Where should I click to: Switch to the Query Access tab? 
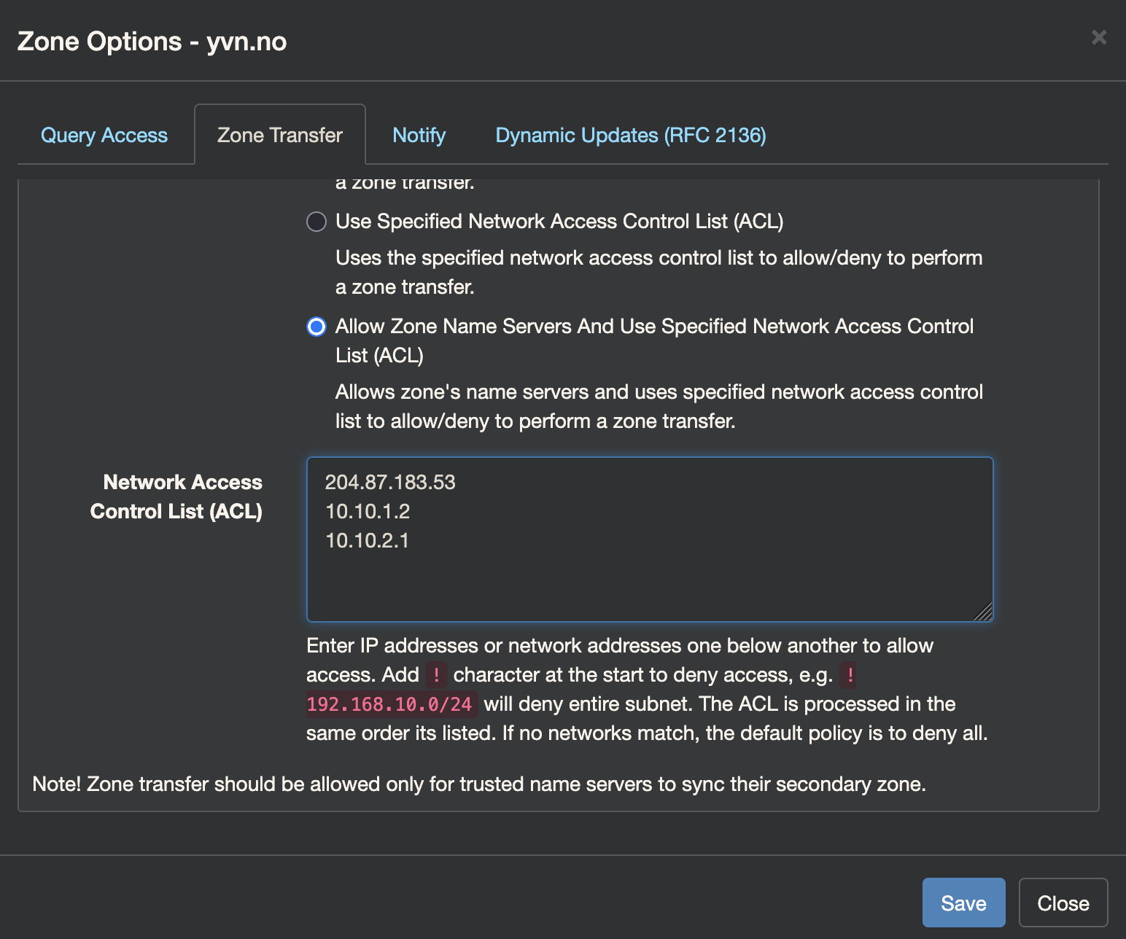(104, 135)
